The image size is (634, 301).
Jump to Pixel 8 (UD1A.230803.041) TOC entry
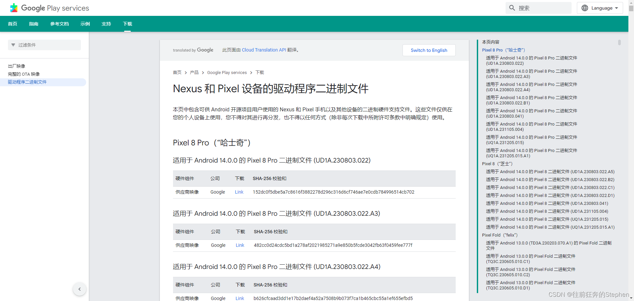point(547,204)
